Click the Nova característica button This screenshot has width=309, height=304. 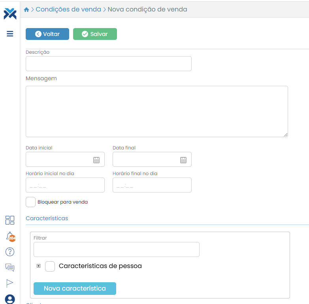(x=75, y=289)
